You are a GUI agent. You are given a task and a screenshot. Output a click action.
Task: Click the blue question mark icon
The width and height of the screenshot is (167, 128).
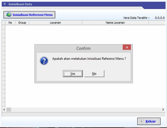44,61
